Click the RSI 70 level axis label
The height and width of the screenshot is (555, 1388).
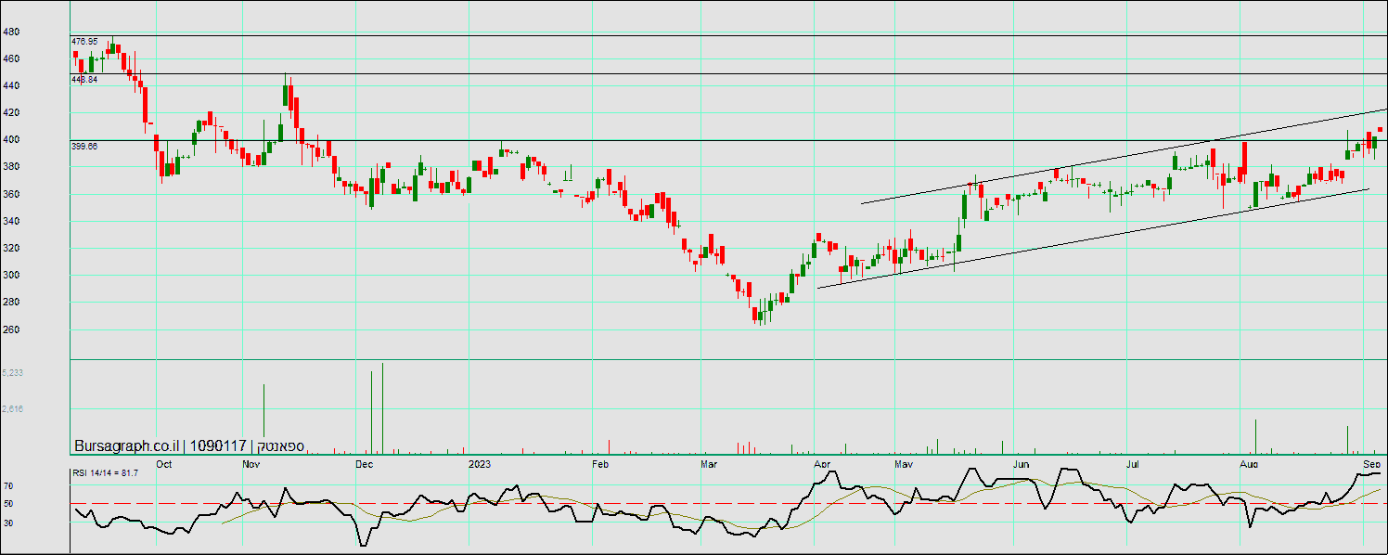pyautogui.click(x=7, y=485)
